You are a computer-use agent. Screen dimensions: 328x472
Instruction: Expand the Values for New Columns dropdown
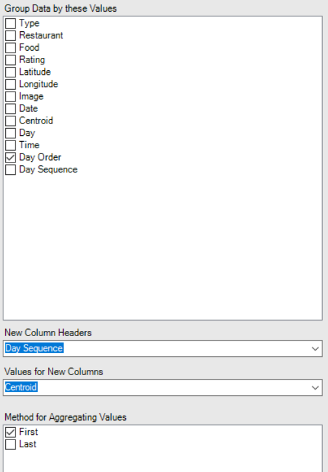point(315,387)
